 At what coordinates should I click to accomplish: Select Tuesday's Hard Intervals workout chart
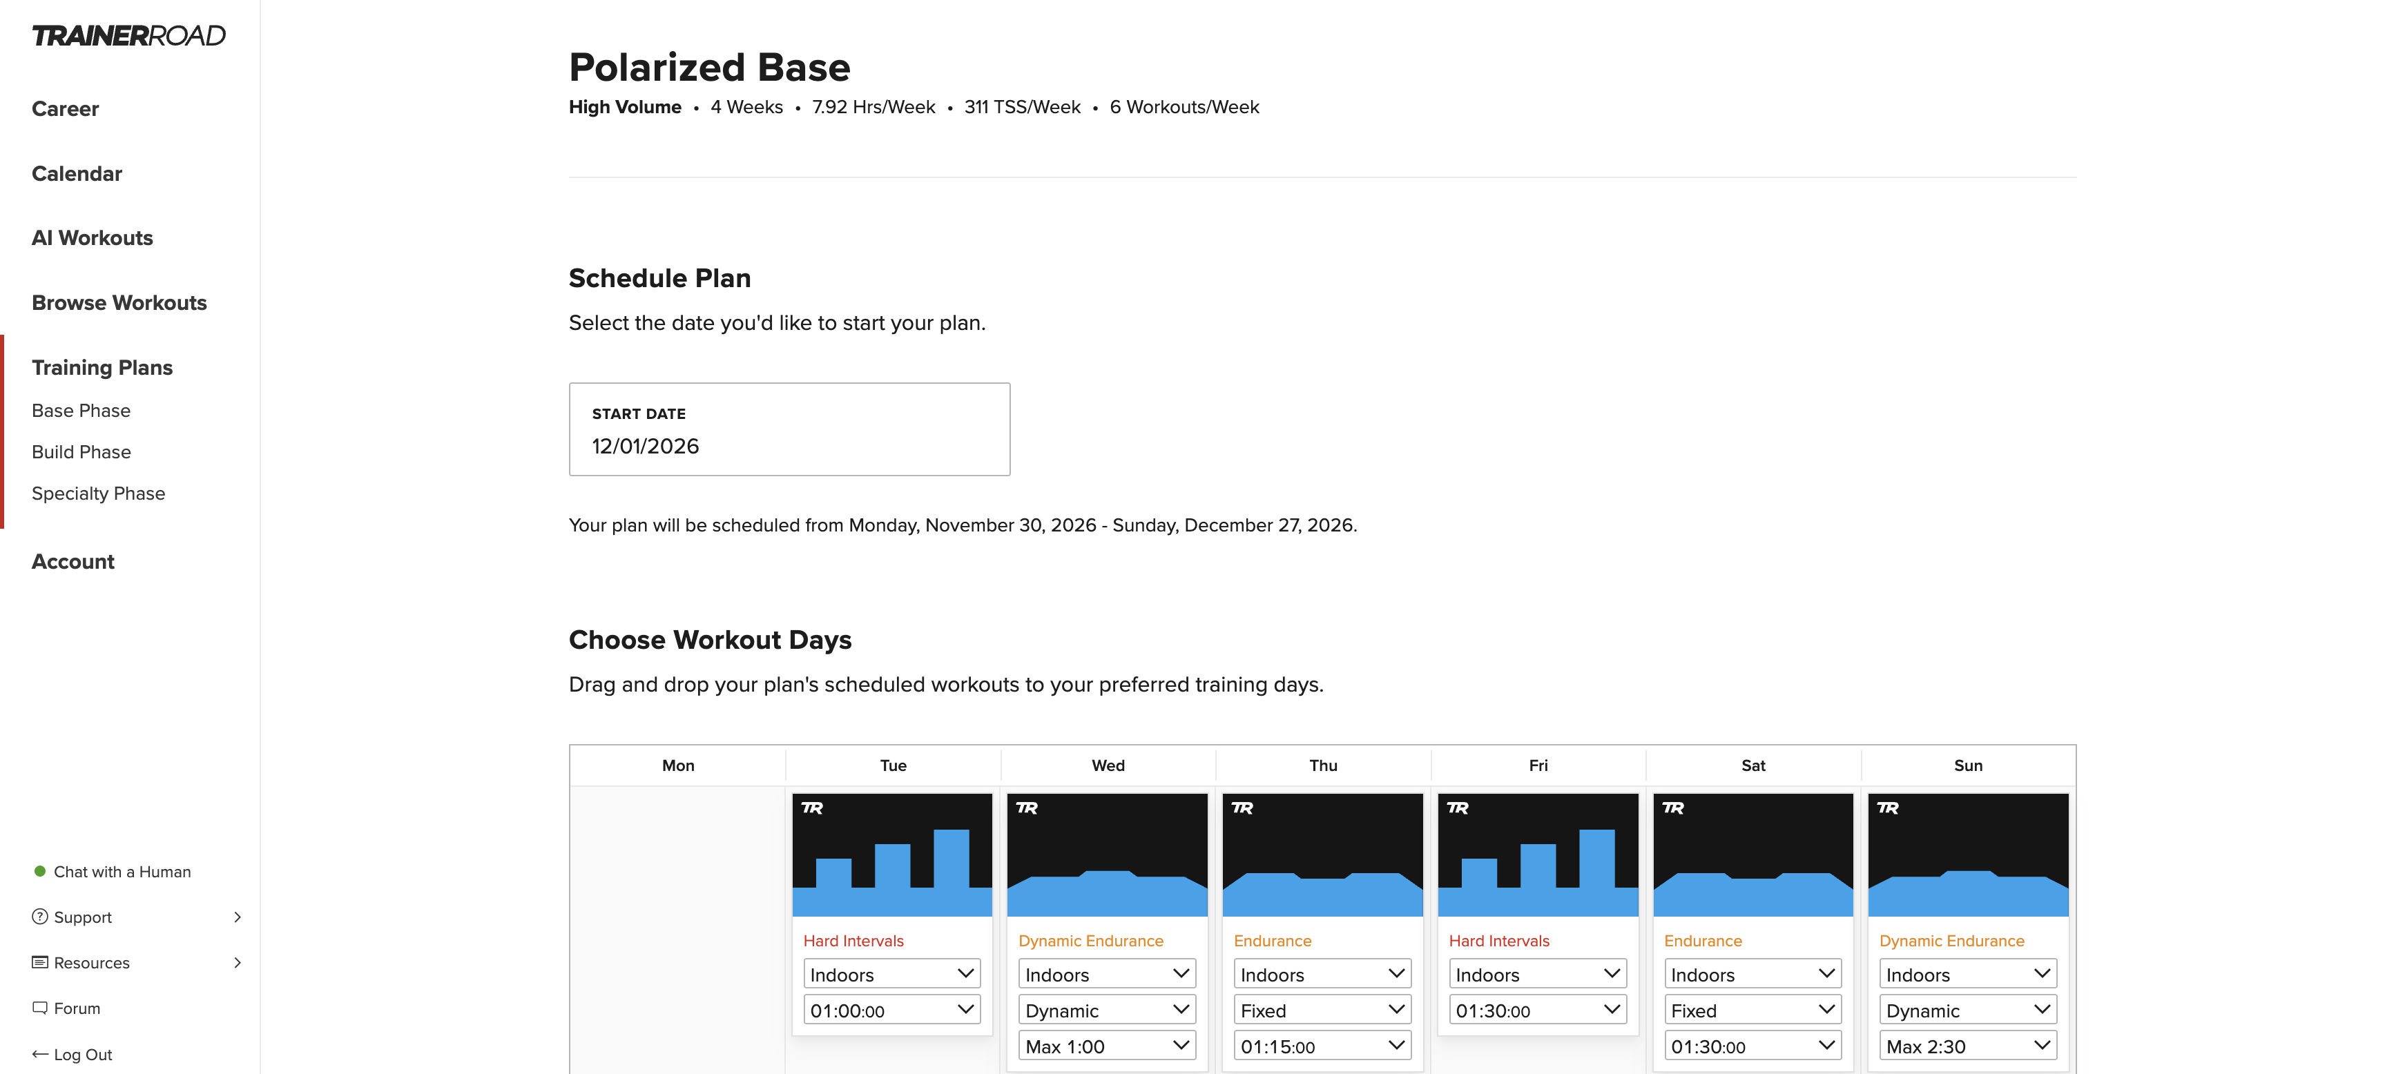tap(891, 855)
